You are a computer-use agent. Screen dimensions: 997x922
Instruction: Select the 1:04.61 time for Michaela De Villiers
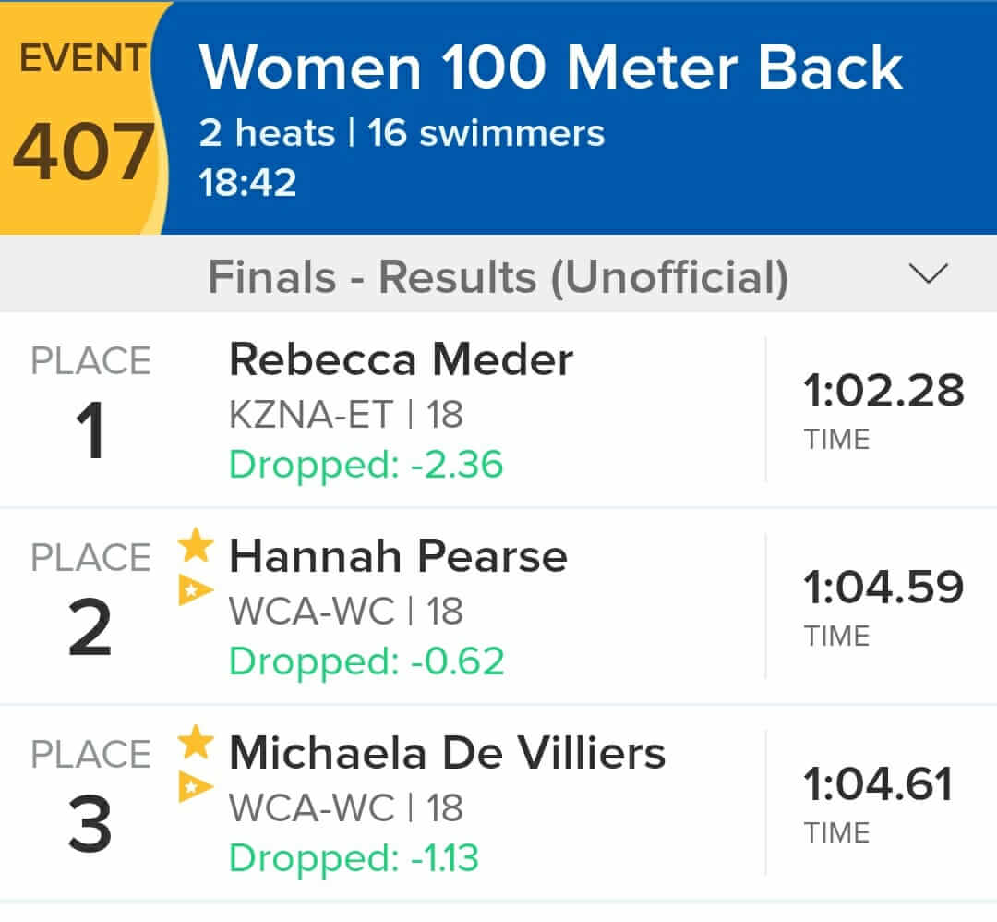tap(878, 783)
